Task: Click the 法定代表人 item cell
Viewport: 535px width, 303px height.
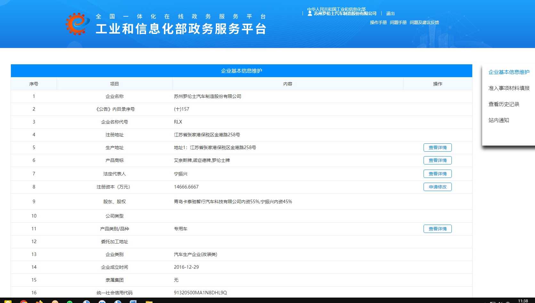Action: (114, 174)
